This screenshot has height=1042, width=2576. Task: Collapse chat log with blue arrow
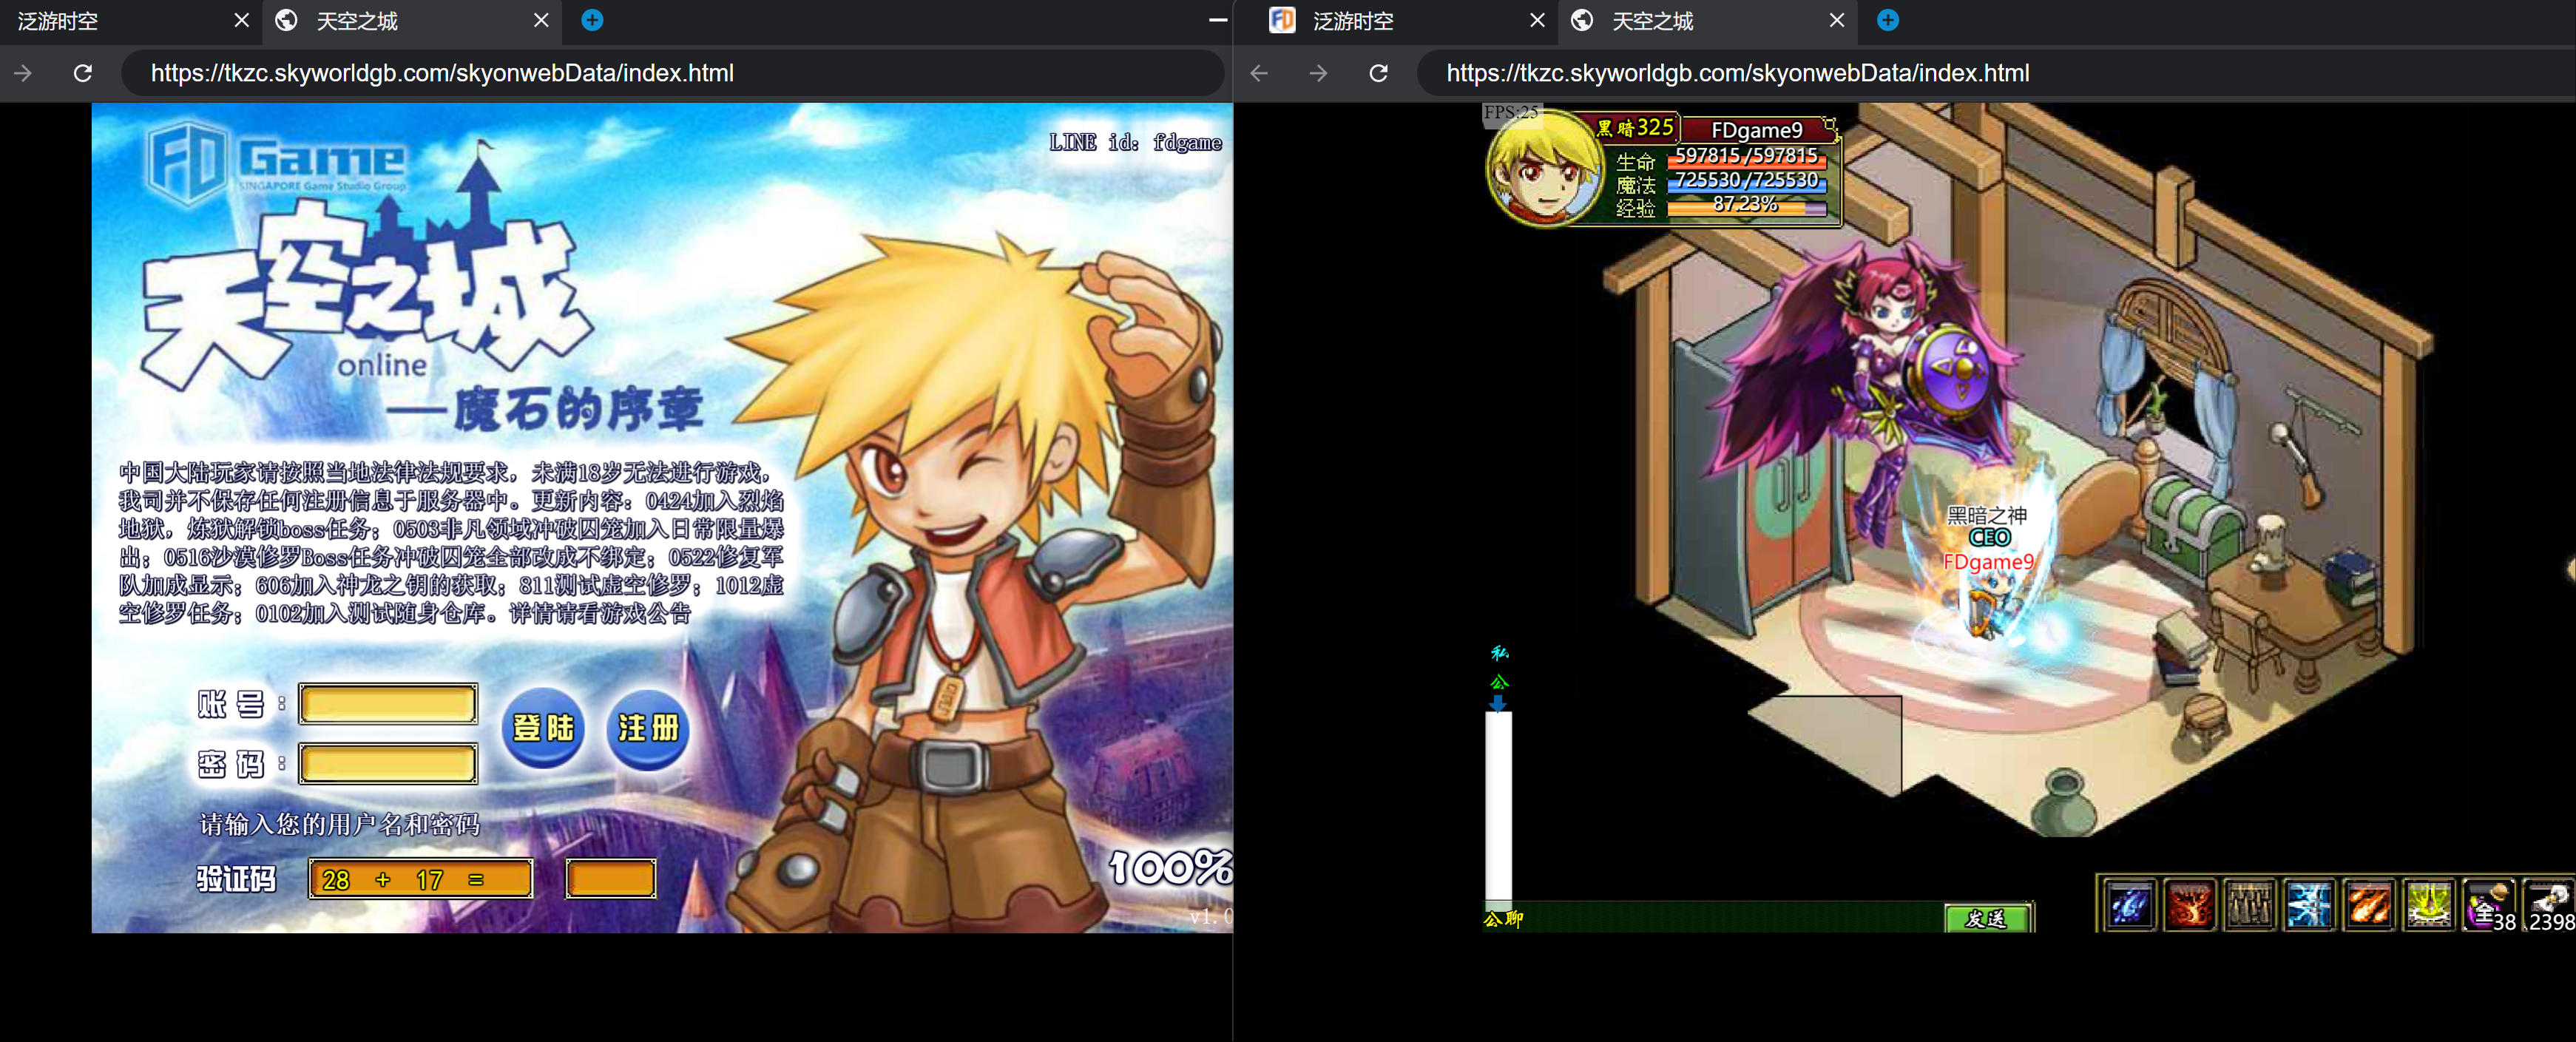1498,704
